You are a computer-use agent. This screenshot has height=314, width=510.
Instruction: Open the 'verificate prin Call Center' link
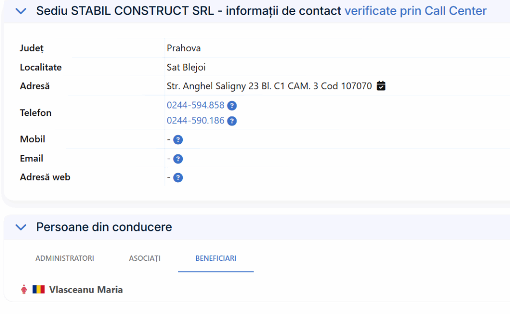coord(415,11)
